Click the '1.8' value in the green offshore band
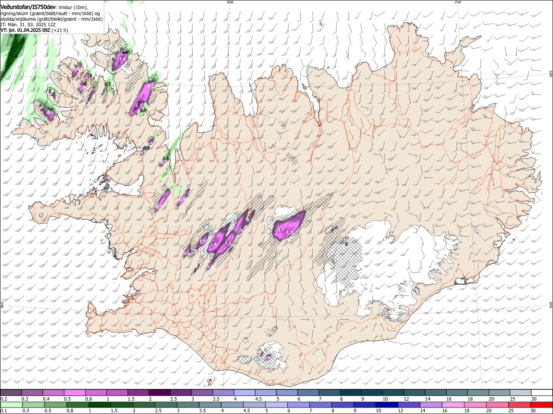553x414 pixels. pos(14,56)
